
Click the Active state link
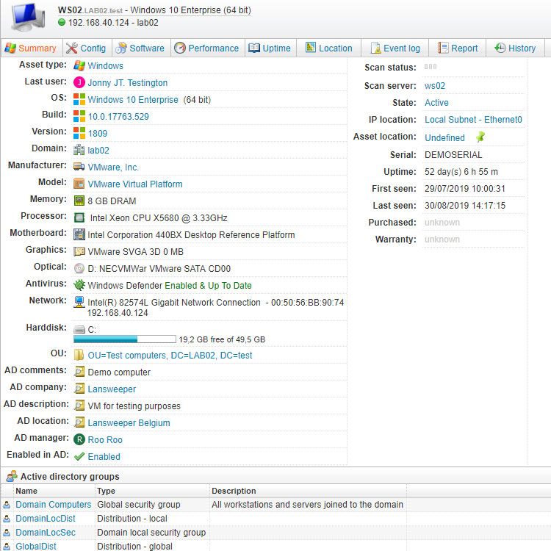436,103
